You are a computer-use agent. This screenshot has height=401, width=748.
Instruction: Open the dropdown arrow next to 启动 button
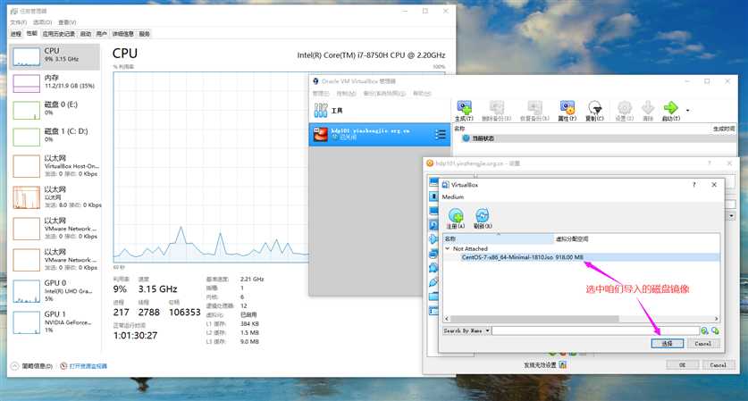[687, 111]
